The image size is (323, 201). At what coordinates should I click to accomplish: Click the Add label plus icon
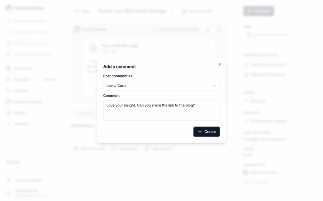tap(246, 101)
